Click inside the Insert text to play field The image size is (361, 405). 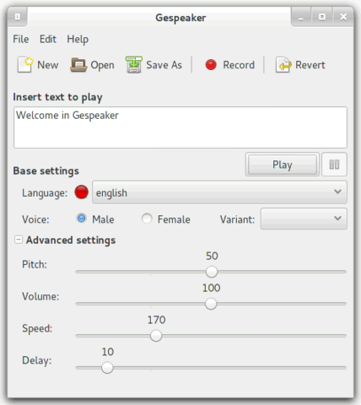pyautogui.click(x=180, y=127)
